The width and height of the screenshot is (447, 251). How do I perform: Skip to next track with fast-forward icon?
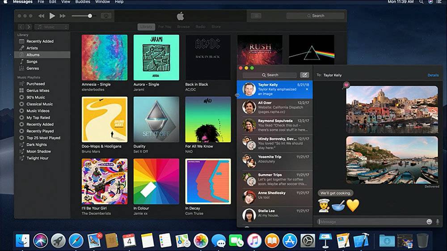click(63, 16)
